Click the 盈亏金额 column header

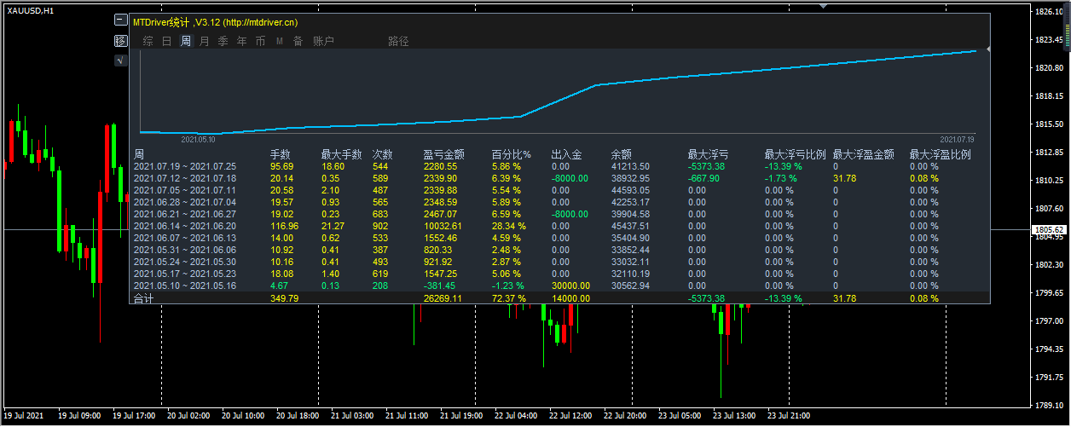point(444,155)
